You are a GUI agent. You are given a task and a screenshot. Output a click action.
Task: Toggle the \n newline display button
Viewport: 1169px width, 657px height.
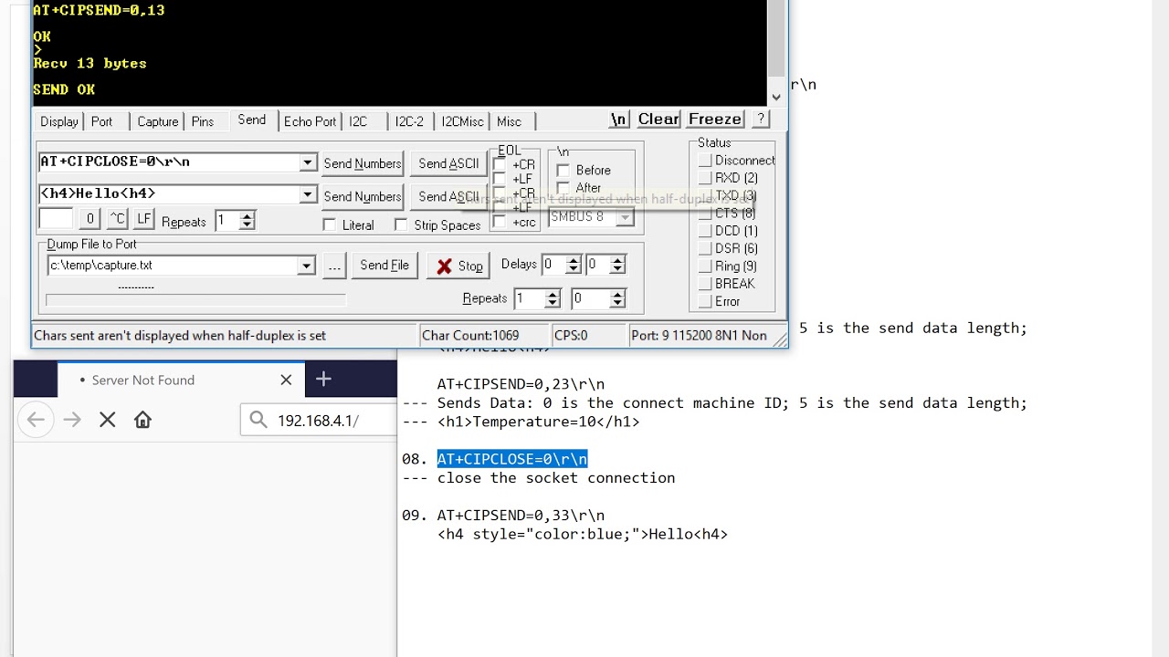click(x=618, y=120)
